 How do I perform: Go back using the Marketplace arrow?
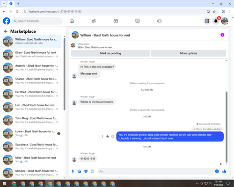(x=6, y=31)
